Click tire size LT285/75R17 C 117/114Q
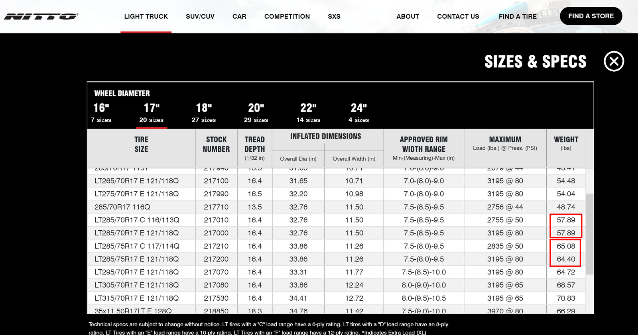This screenshot has height=335, width=638. (x=137, y=246)
